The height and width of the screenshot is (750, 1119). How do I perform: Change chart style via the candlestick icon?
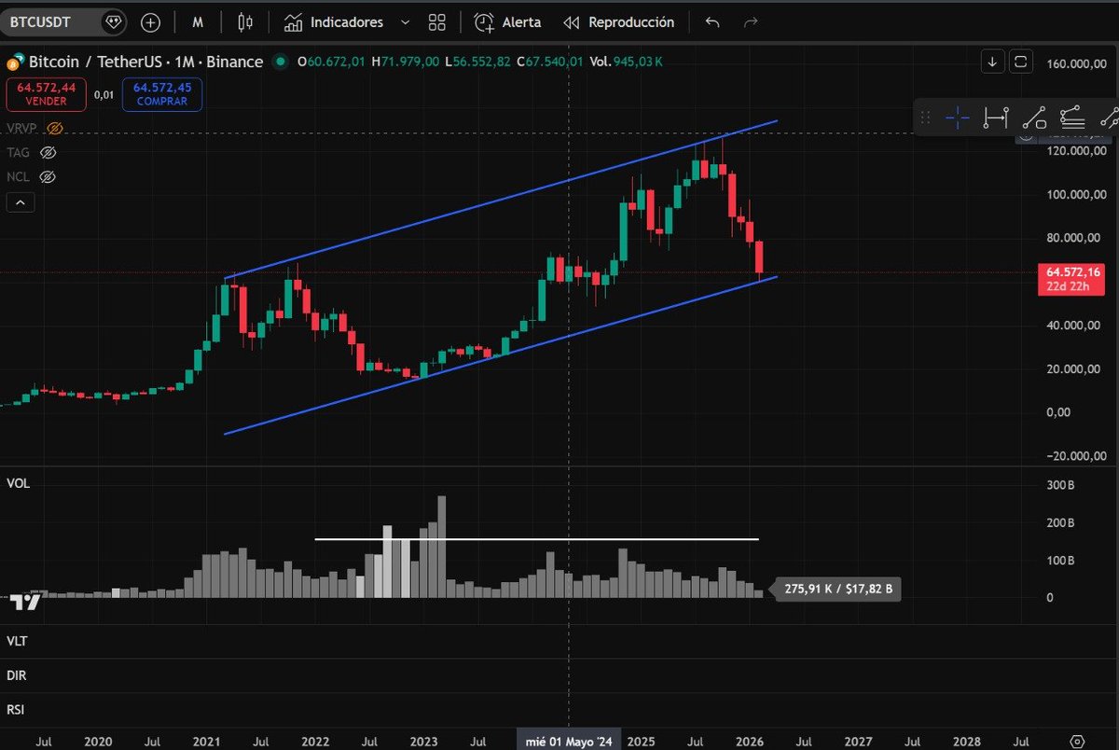tap(245, 21)
